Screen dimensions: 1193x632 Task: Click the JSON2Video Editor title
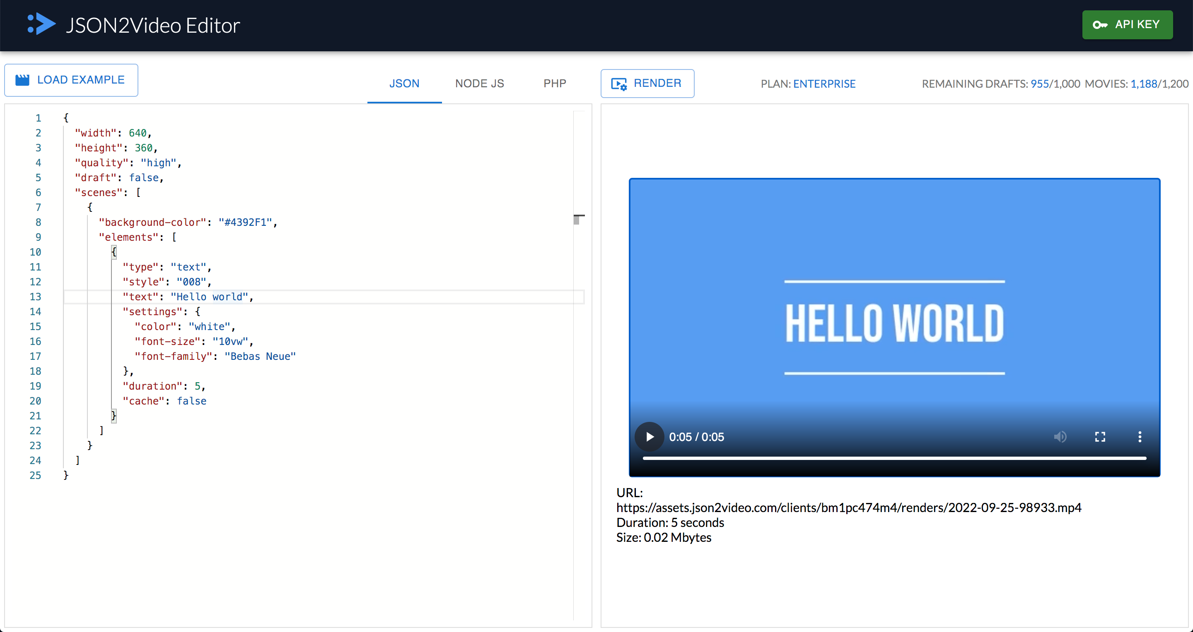click(153, 25)
